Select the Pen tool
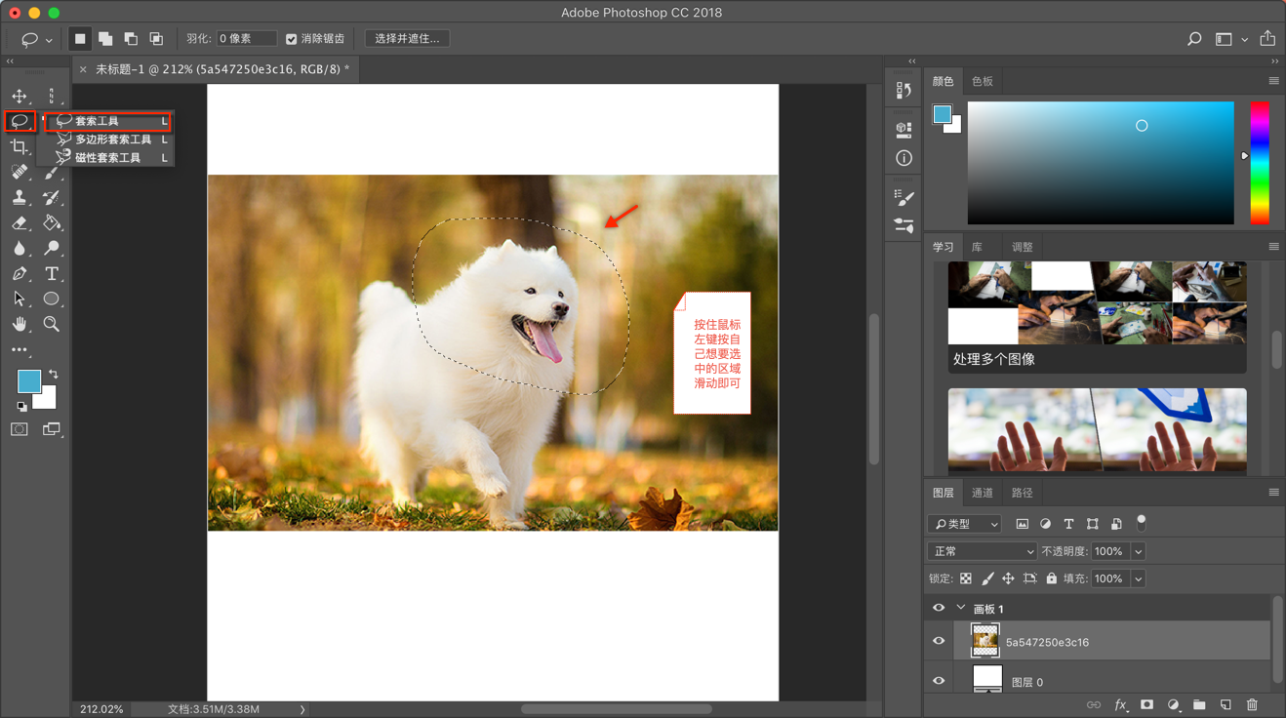1286x718 pixels. 20,274
